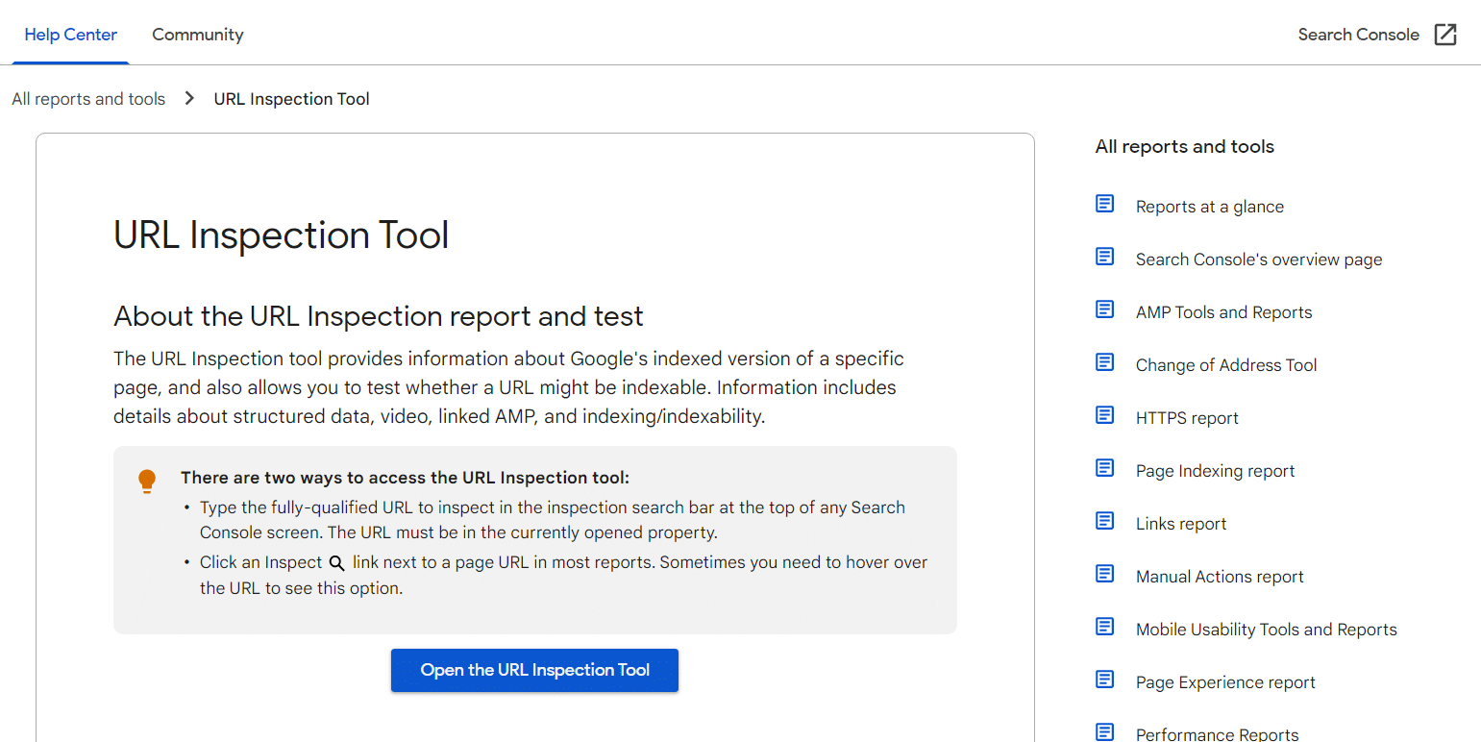
Task: Click the URL Inspection Tool breadcrumb text
Action: tap(291, 99)
